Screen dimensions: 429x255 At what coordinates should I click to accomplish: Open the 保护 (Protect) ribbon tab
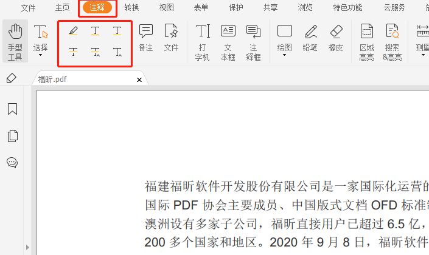236,8
